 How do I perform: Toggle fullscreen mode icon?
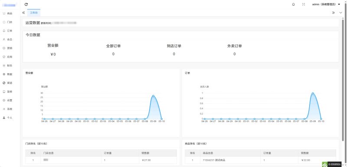[303, 4]
